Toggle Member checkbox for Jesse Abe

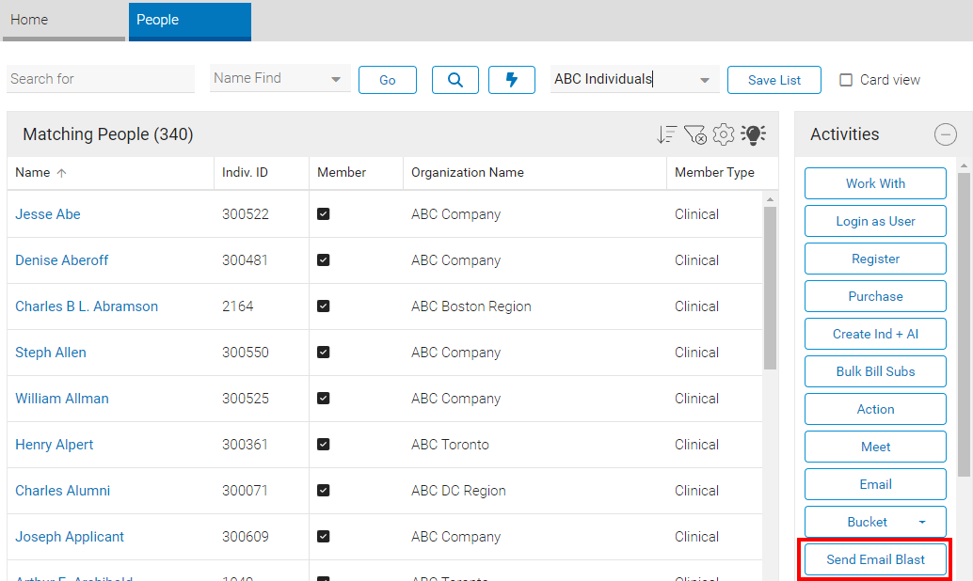point(324,214)
